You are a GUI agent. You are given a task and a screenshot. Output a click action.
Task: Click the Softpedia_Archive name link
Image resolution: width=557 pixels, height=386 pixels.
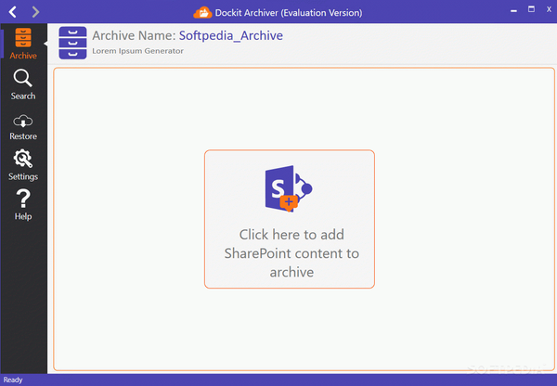pyautogui.click(x=231, y=35)
